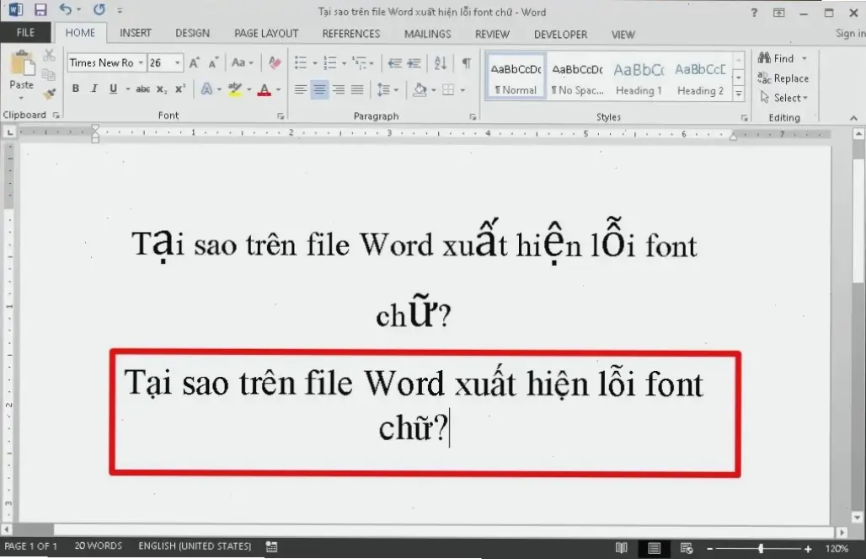Toggle Center alignment
Image resolution: width=866 pixels, height=559 pixels.
click(x=319, y=89)
